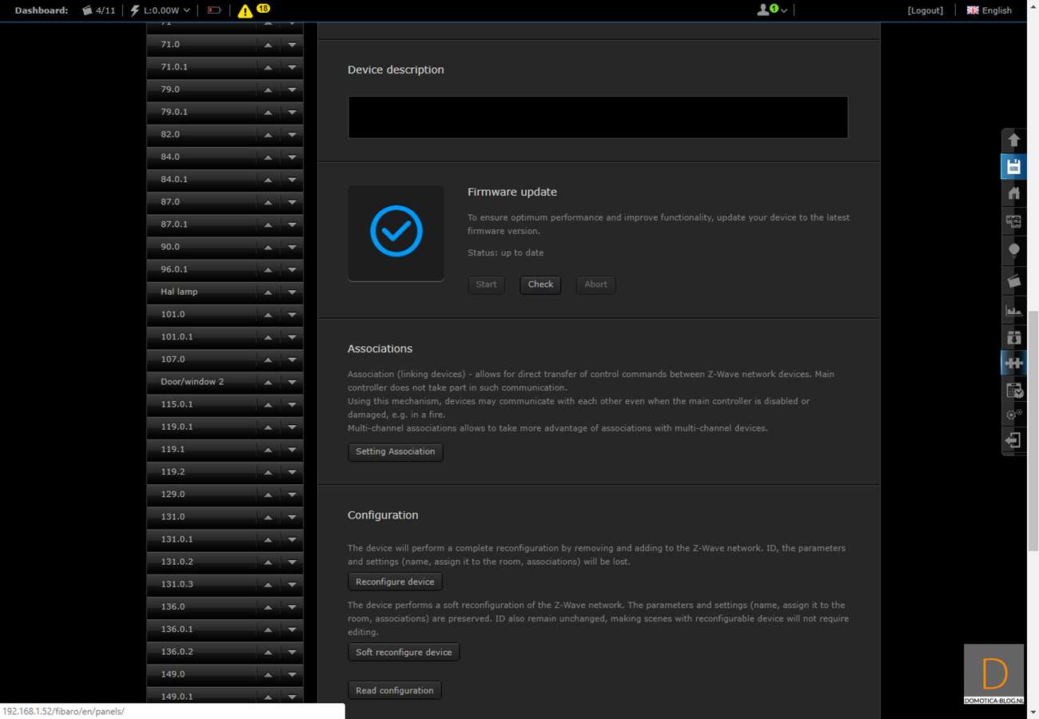This screenshot has width=1039, height=719.
Task: Open the puzzle piece plugins icon
Action: pos(1013,363)
